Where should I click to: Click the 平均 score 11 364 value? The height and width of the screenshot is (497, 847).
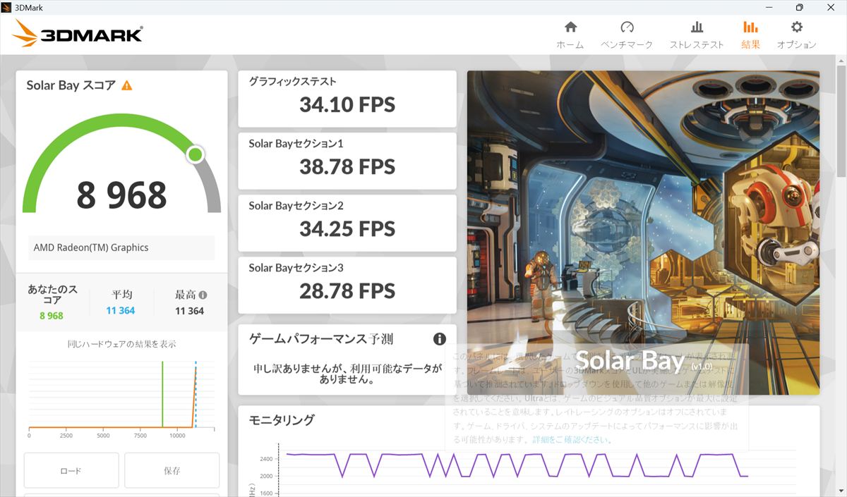tap(121, 311)
